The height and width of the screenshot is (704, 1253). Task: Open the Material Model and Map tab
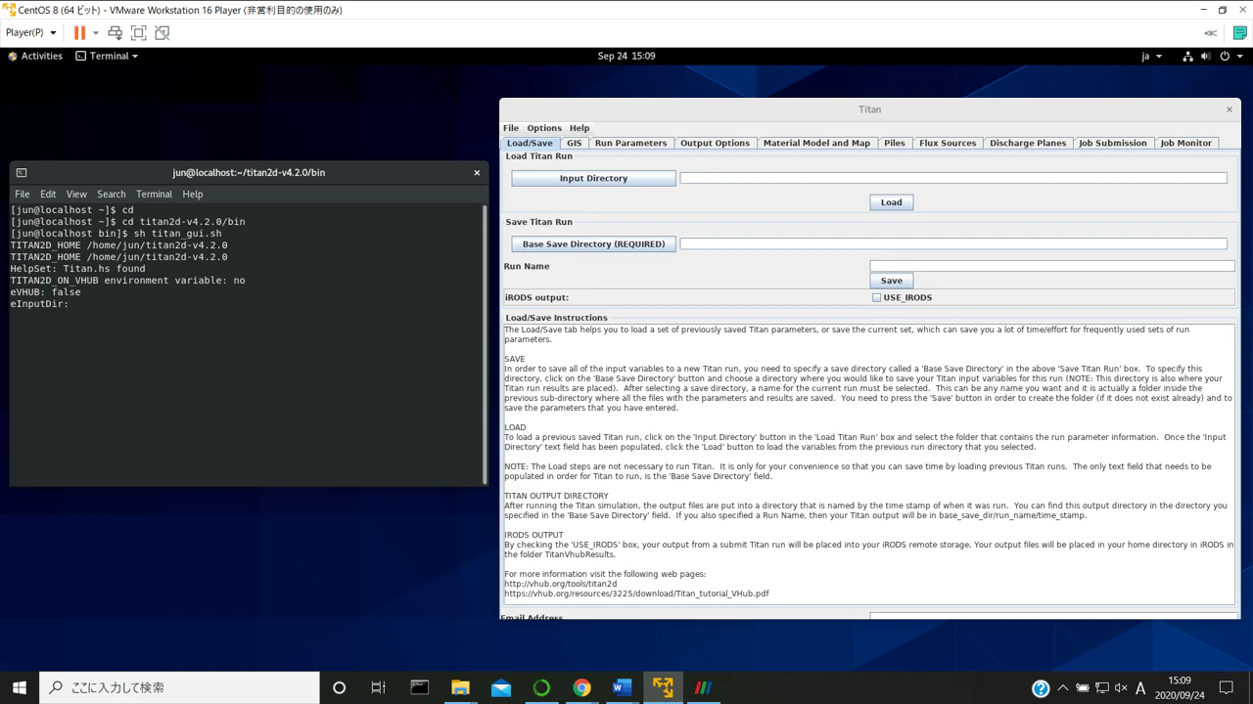(x=816, y=143)
